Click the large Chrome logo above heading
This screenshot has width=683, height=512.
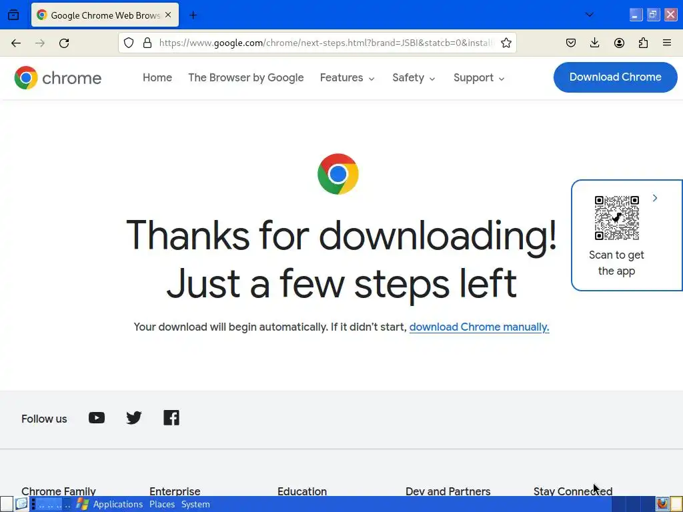[x=338, y=174]
